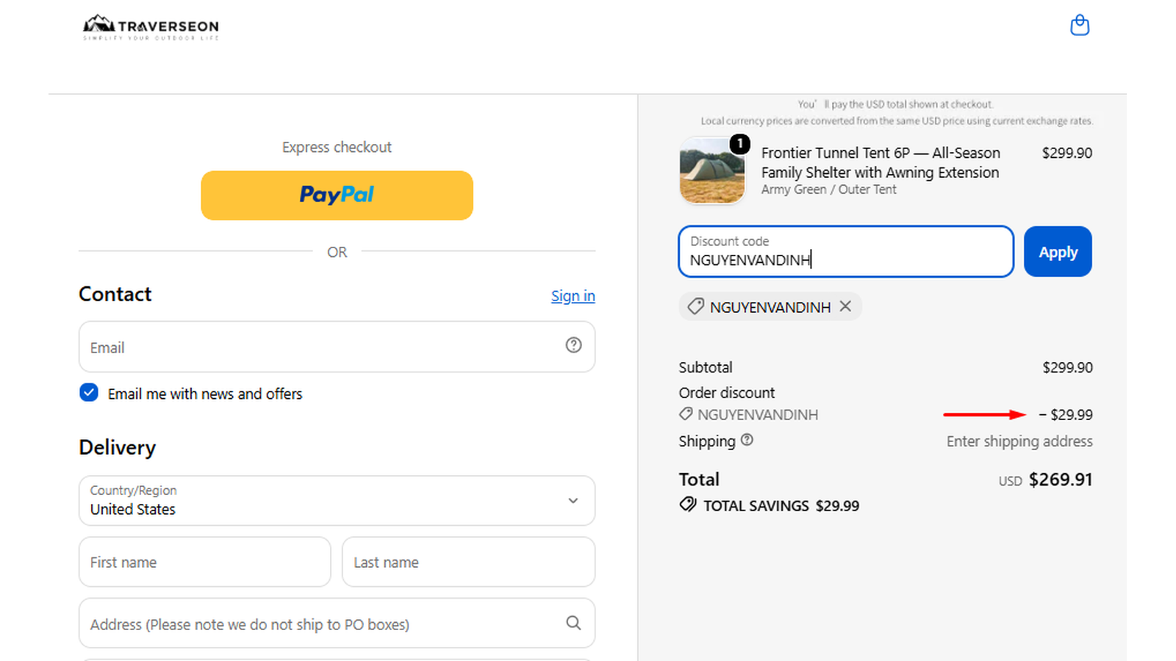The height and width of the screenshot is (661, 1176).
Task: Focus the Last name field
Action: [468, 562]
